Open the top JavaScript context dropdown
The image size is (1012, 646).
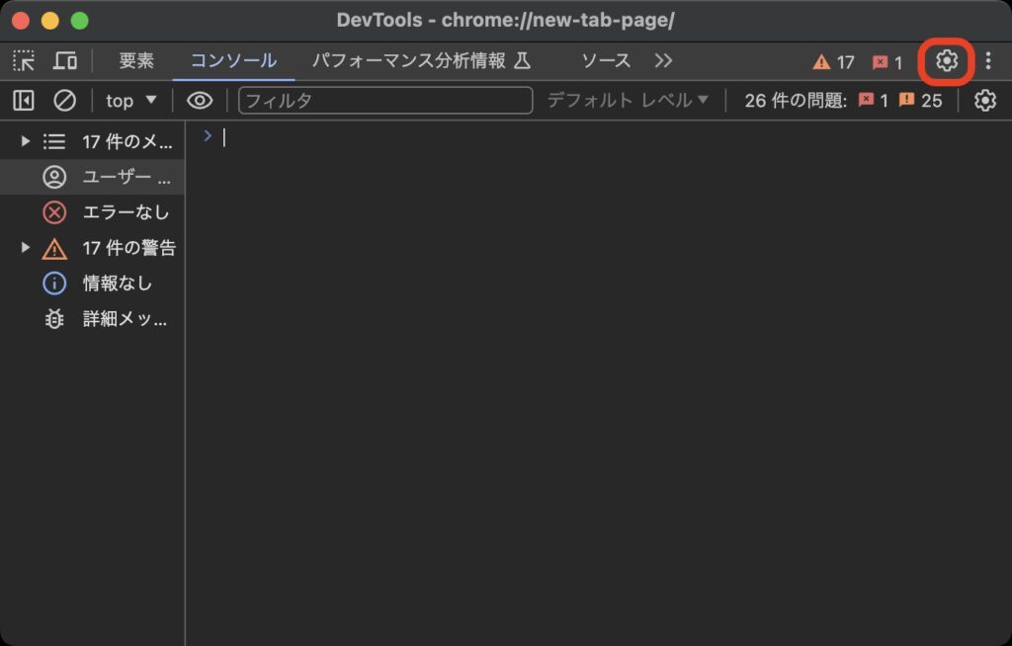coord(131,101)
